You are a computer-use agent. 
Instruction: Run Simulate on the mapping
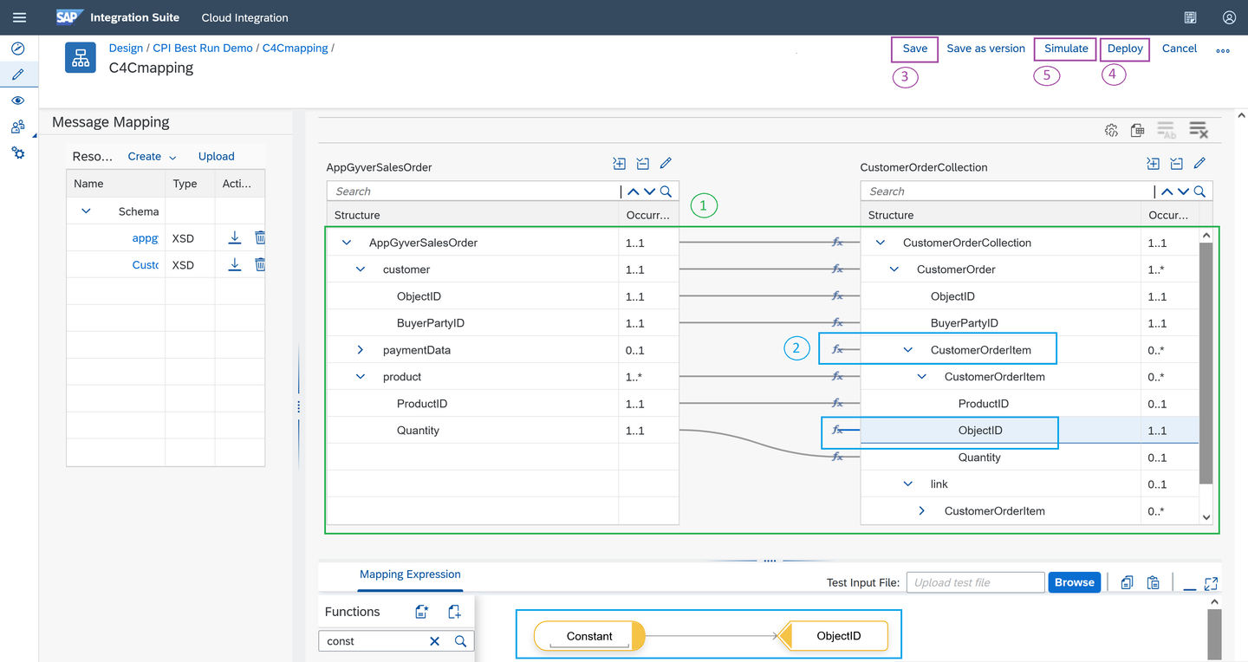1066,49
